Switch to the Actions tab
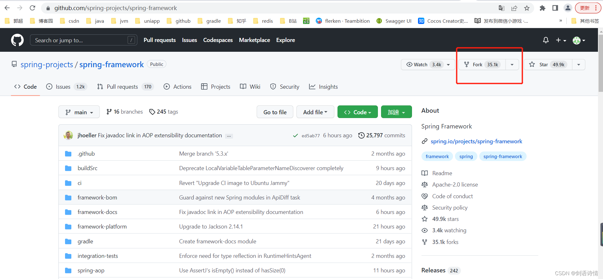The width and height of the screenshot is (603, 279). (177, 87)
